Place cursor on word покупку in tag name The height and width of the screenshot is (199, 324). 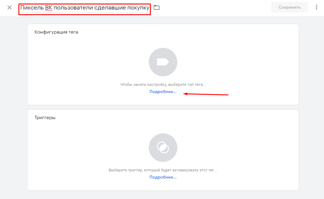click(x=138, y=8)
